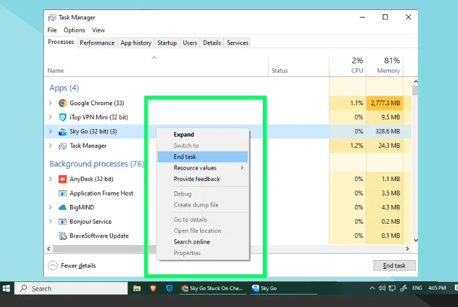Viewport: 458px width, 307px height.
Task: Expand the AnyDesk (32 bit) process group
Action: [x=50, y=179]
